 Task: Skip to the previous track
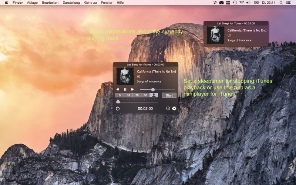click(118, 90)
